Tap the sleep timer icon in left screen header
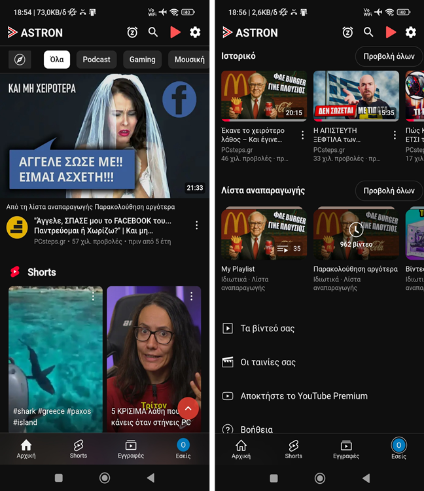The image size is (424, 491). coord(132,32)
